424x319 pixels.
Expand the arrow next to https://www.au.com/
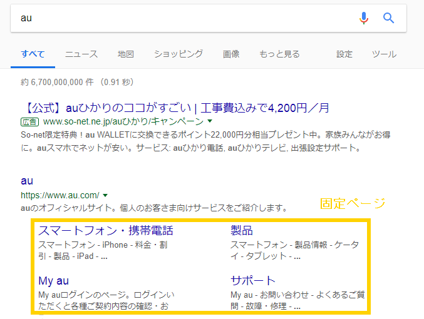pos(105,195)
